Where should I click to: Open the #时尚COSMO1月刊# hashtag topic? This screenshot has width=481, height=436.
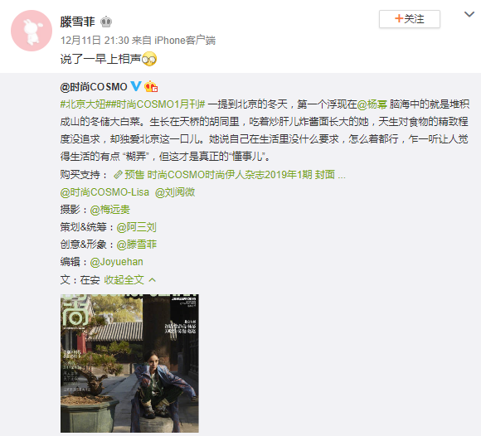[156, 104]
